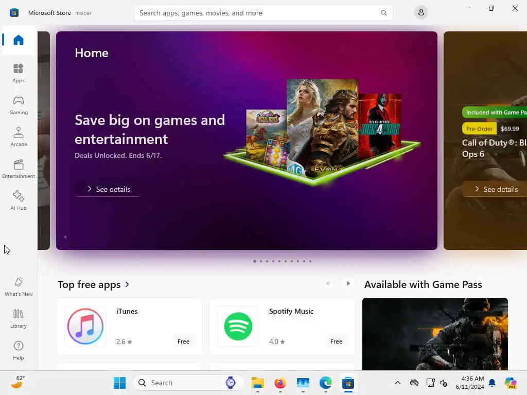527x395 pixels.
Task: Select the last carousel page dot
Action: tap(310, 261)
